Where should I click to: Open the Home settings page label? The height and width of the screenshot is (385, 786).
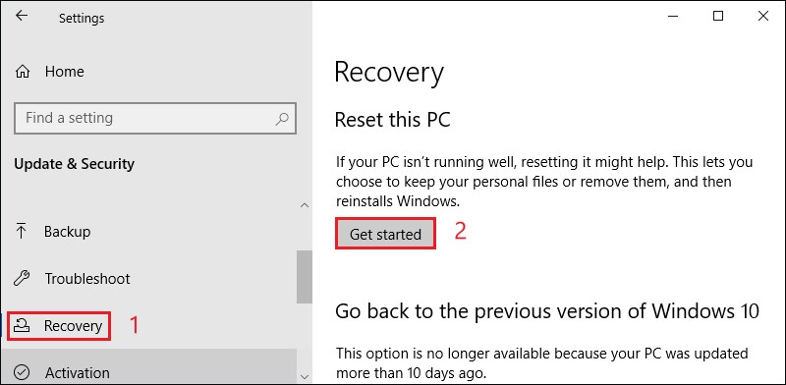point(64,72)
